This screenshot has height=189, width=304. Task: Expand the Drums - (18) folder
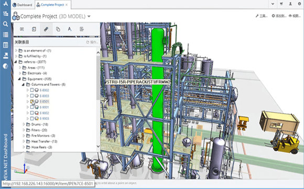click(x=24, y=124)
